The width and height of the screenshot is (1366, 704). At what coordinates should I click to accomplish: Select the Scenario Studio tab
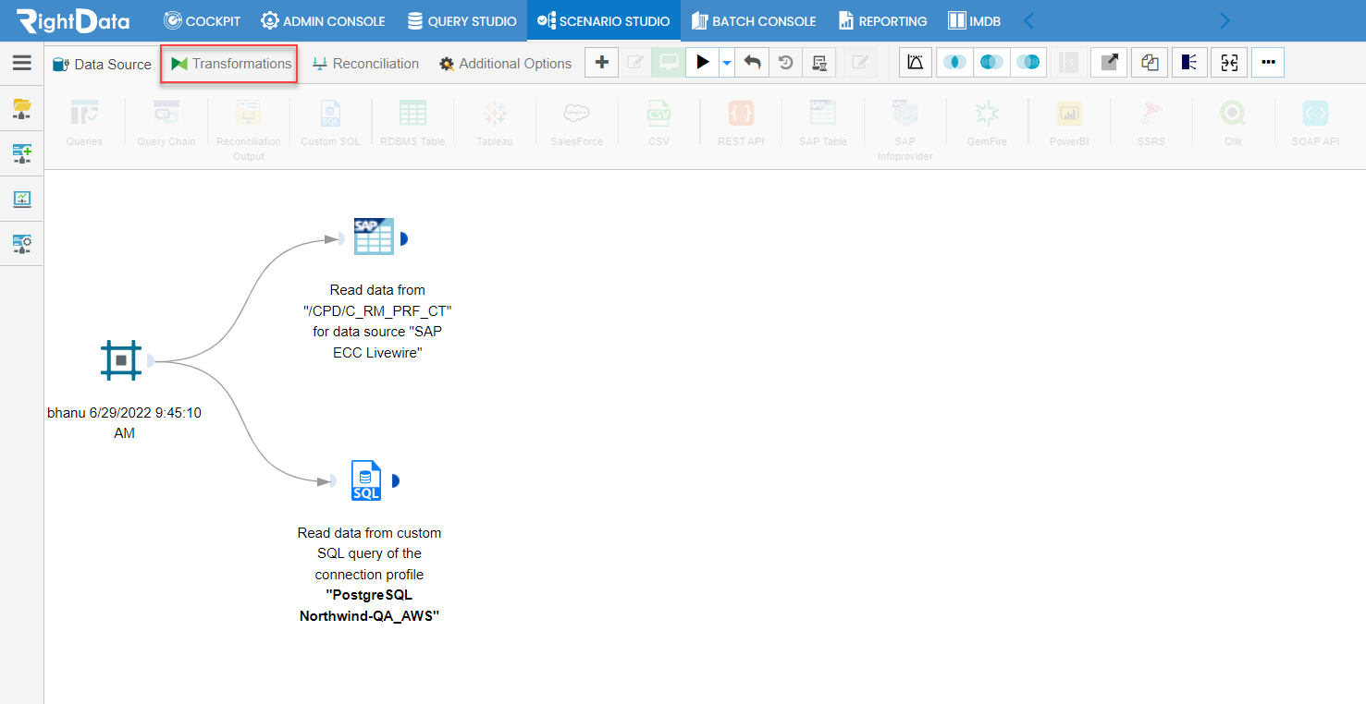pos(604,20)
